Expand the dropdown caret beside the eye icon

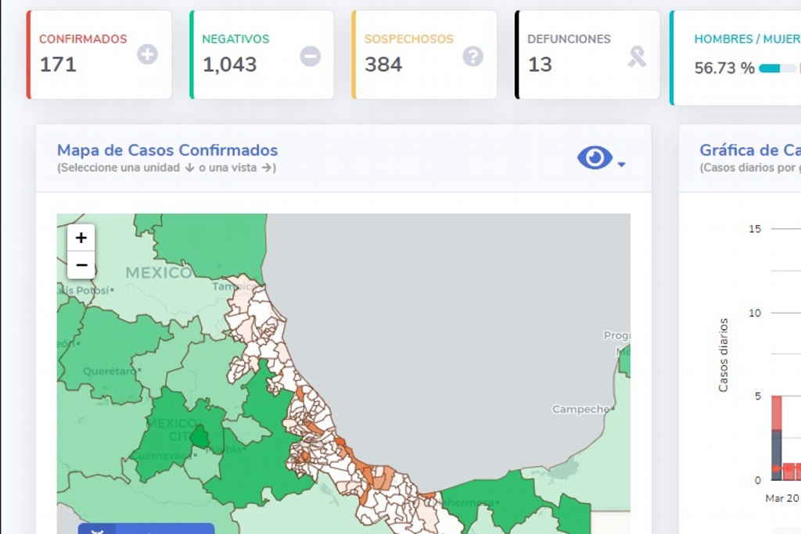pos(622,164)
